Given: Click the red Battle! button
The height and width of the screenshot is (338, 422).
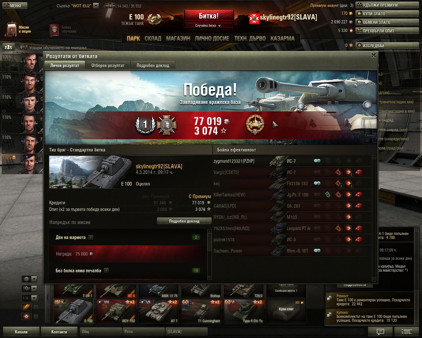Looking at the screenshot, I should tap(209, 16).
